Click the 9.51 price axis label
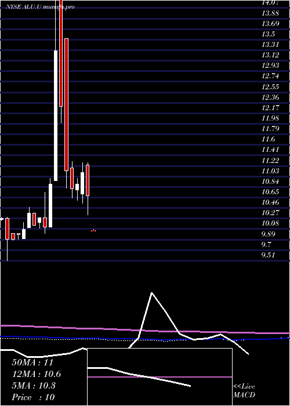 [x=268, y=255]
